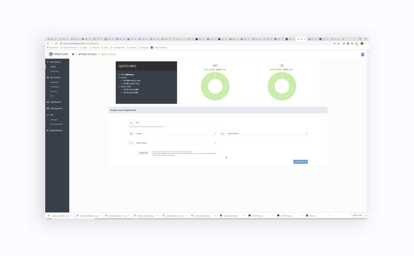Click the device icon beside Select Device
Image resolution: width=414 pixels, height=256 pixels.
tap(131, 143)
